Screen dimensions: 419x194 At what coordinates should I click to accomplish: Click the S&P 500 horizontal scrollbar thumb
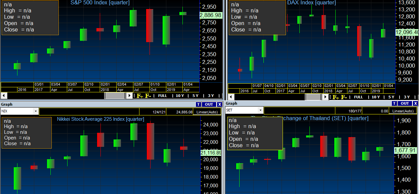[x=115, y=96]
